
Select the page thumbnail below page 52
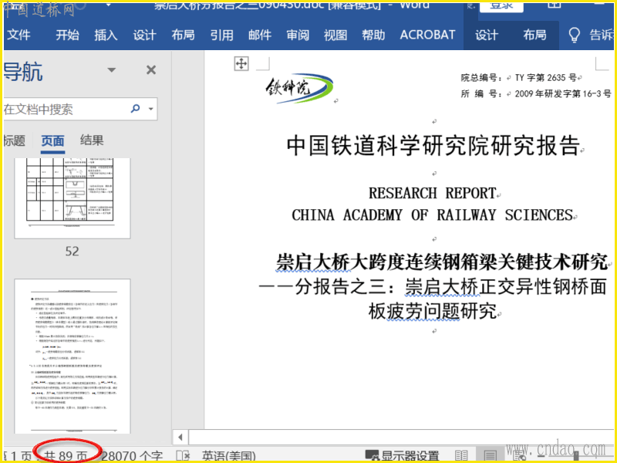72,357
